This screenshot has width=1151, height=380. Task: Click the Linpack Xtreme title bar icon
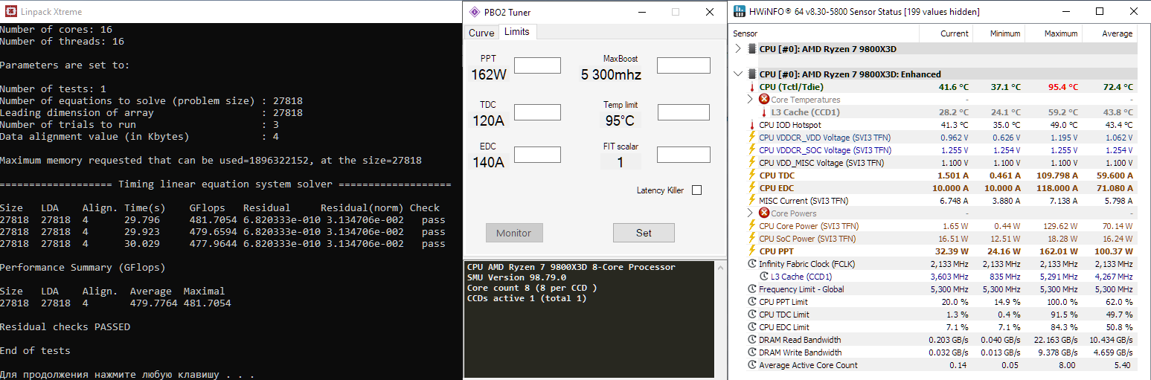(11, 12)
